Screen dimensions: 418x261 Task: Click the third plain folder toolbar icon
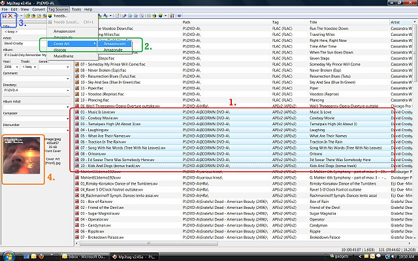tap(39, 16)
